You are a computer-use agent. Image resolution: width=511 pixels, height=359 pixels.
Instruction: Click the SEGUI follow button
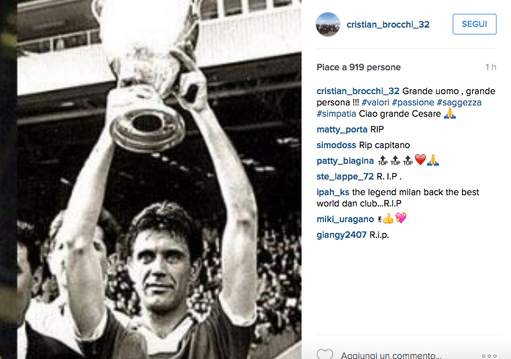[474, 24]
